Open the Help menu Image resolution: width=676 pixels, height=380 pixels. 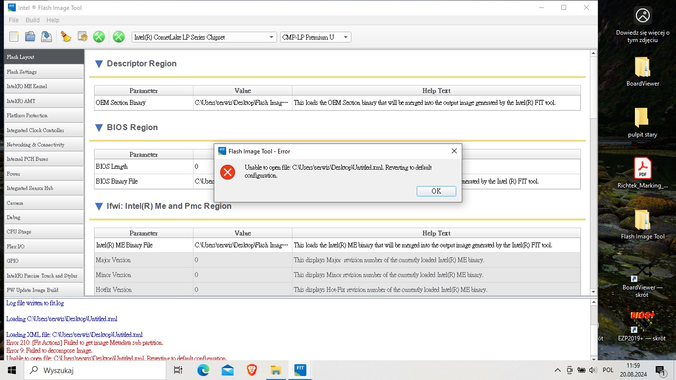(x=53, y=20)
